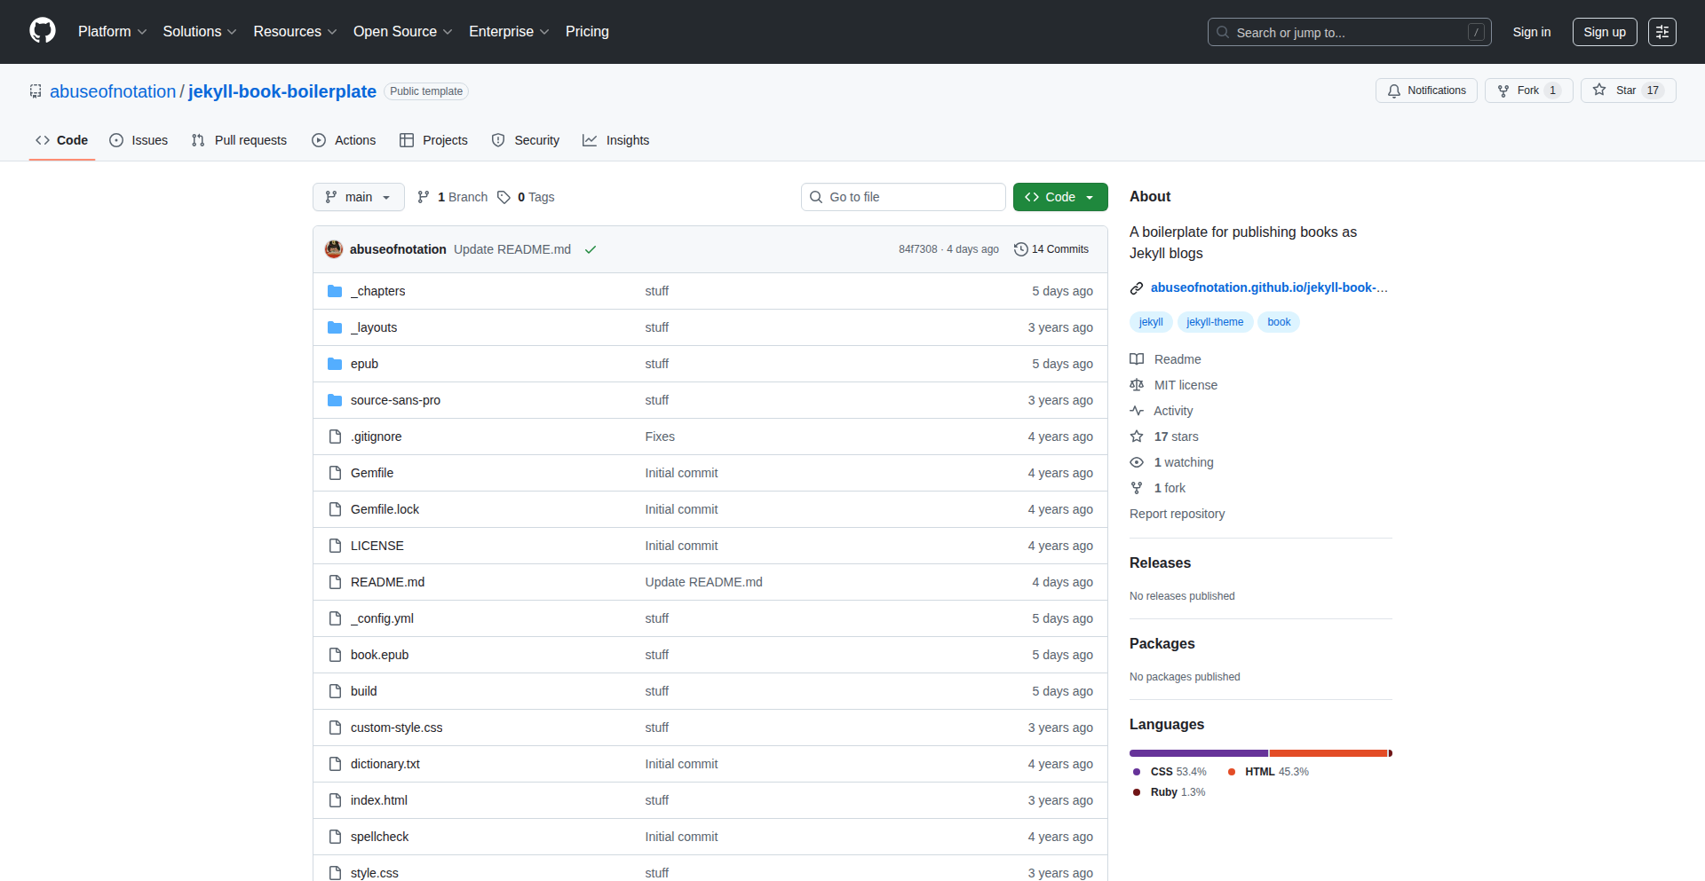The width and height of the screenshot is (1705, 881).
Task: Open the Insights tab
Action: tap(616, 140)
